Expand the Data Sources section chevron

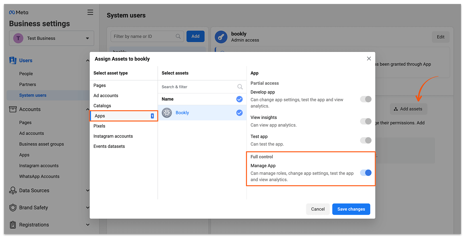(x=88, y=190)
